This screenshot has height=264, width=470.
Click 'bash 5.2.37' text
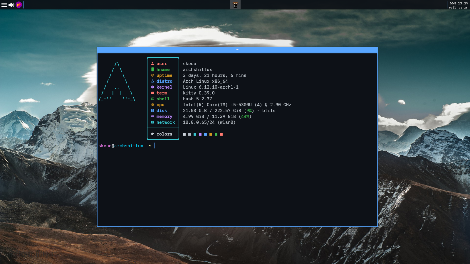(197, 99)
